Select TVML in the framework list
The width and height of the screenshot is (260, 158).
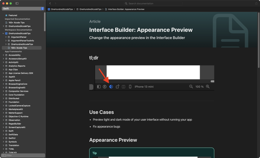11,149
